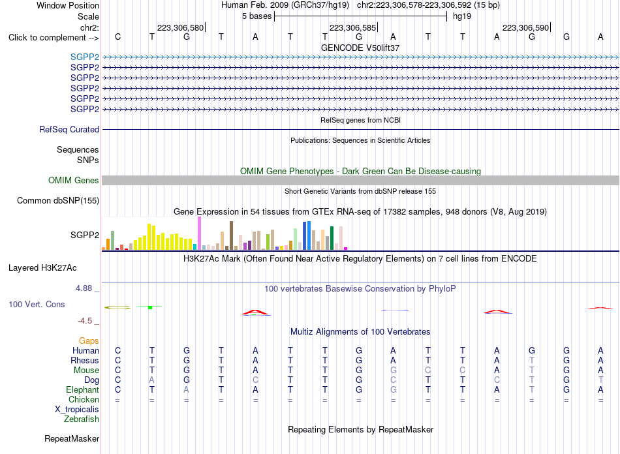Select the Elephant alignment row label
This screenshot has width=620, height=454.
[x=82, y=390]
